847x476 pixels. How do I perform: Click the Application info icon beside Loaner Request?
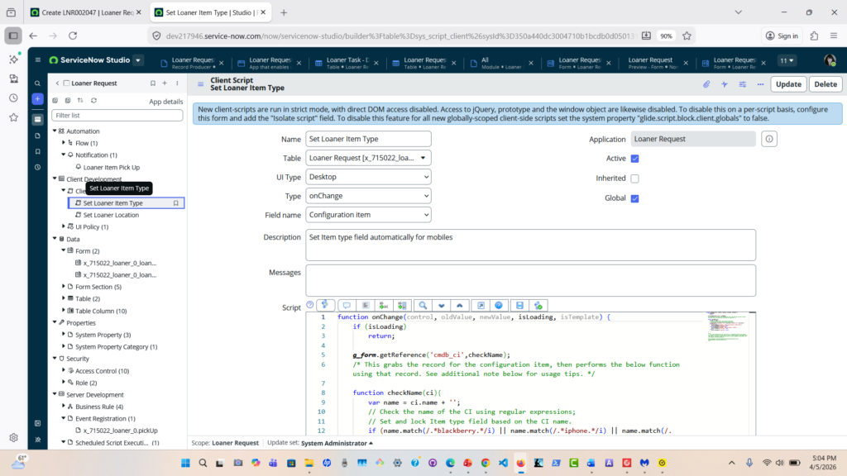click(x=769, y=139)
